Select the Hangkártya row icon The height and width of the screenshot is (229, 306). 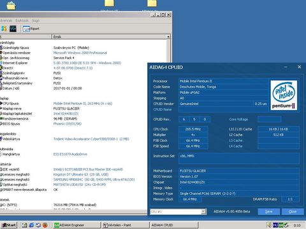pos(1,154)
